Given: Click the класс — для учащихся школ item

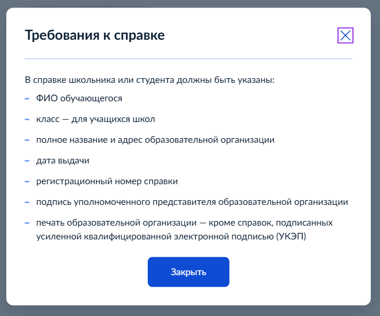Looking at the screenshot, I should 95,119.
